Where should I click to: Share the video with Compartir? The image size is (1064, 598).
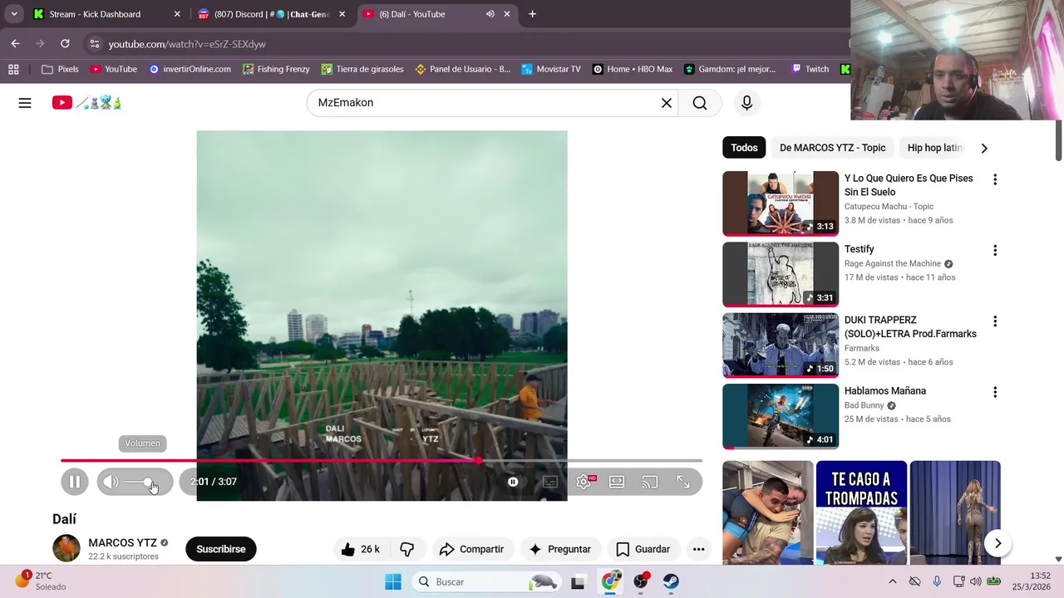(x=471, y=549)
